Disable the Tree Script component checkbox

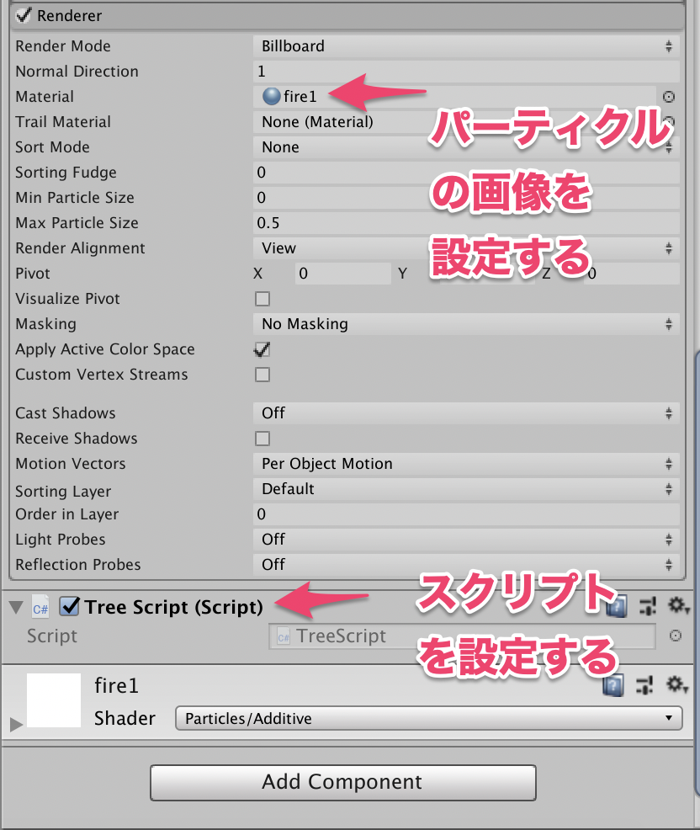click(69, 607)
